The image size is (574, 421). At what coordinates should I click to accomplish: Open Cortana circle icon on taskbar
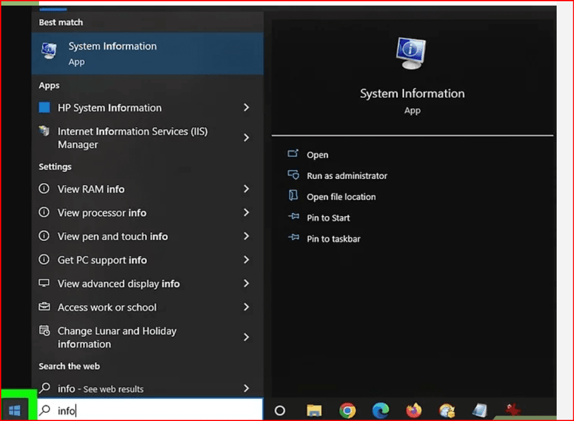click(x=280, y=410)
